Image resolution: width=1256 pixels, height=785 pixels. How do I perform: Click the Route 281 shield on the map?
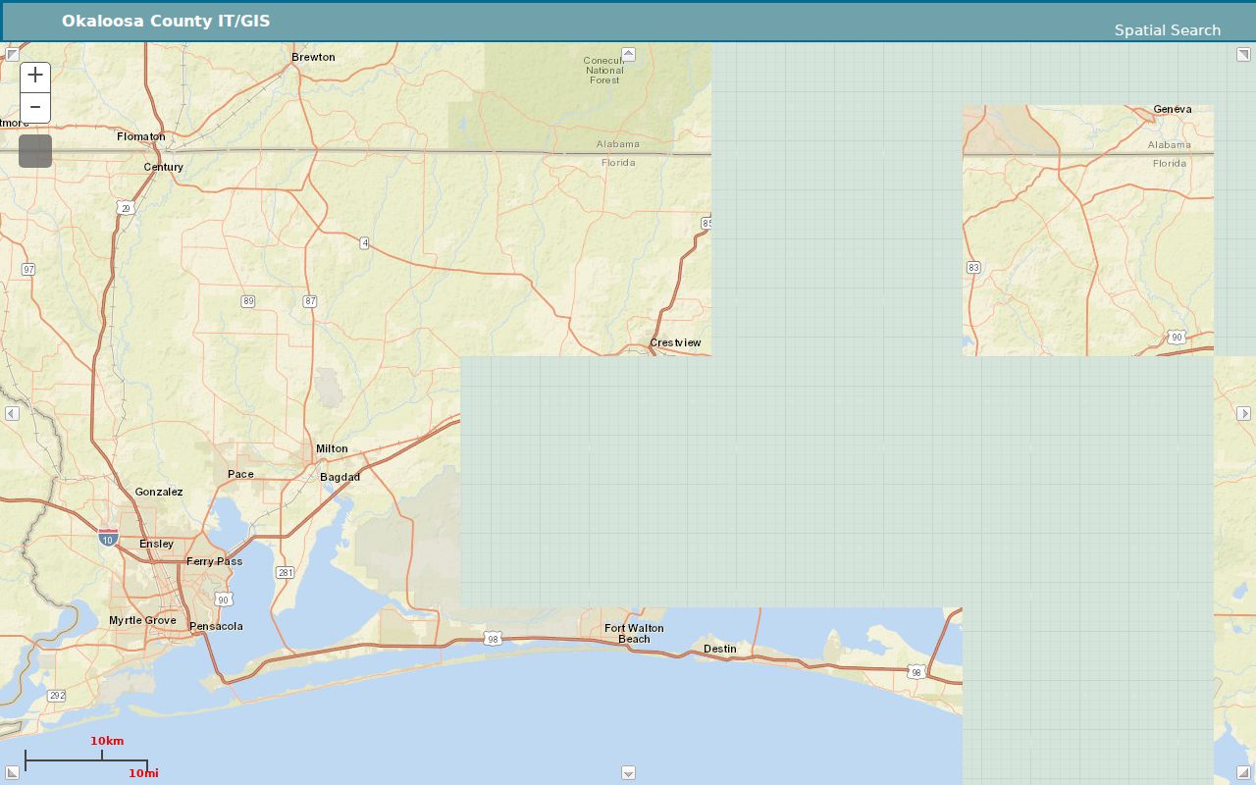(x=285, y=572)
